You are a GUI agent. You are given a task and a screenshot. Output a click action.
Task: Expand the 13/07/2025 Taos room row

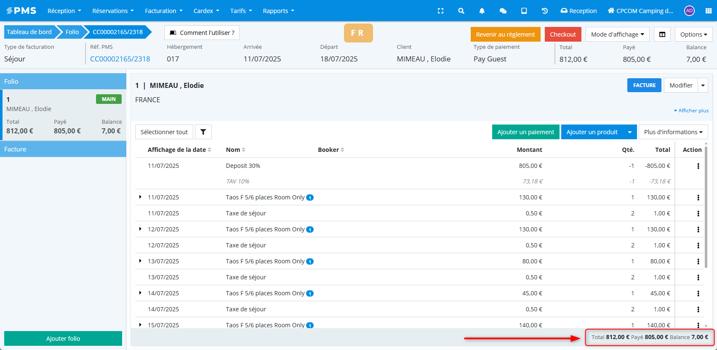coord(140,261)
